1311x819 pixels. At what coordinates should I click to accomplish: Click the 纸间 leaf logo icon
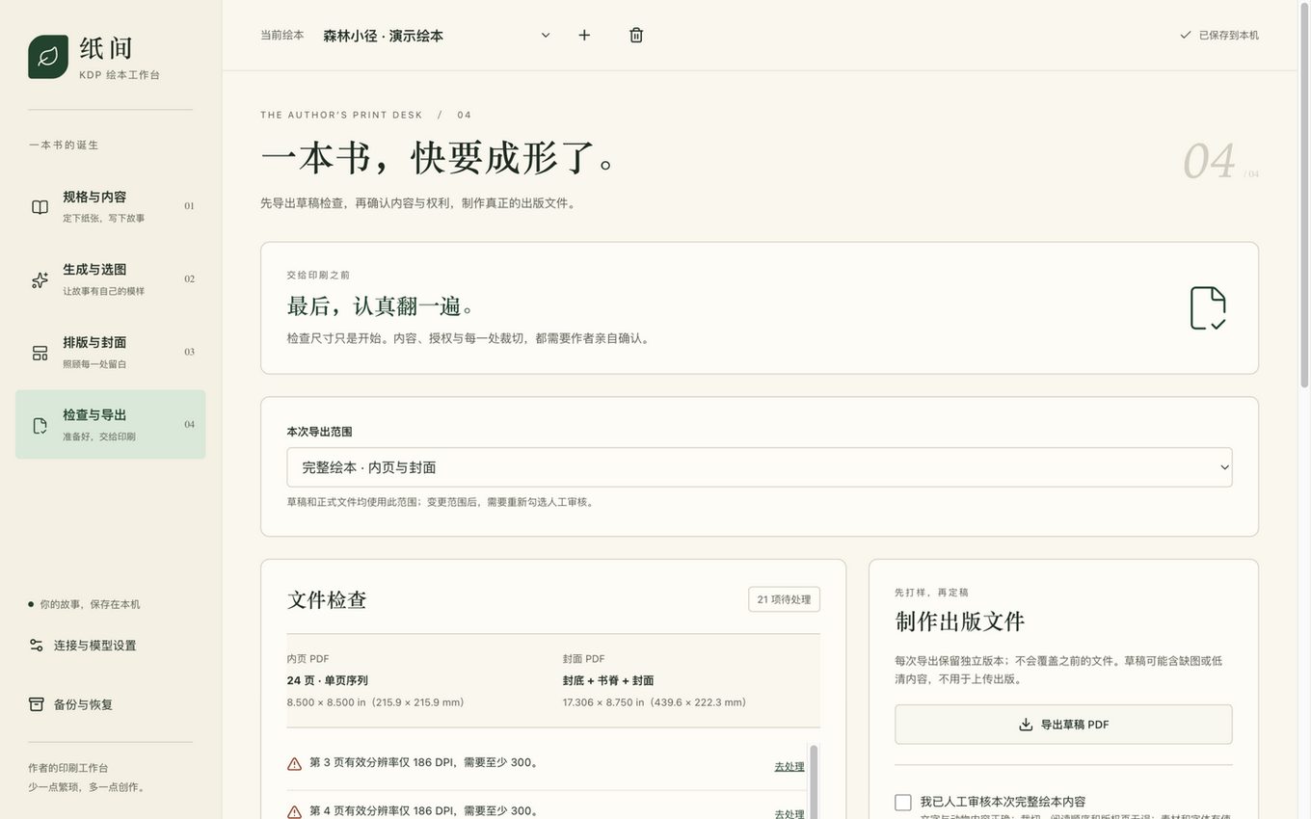click(48, 57)
